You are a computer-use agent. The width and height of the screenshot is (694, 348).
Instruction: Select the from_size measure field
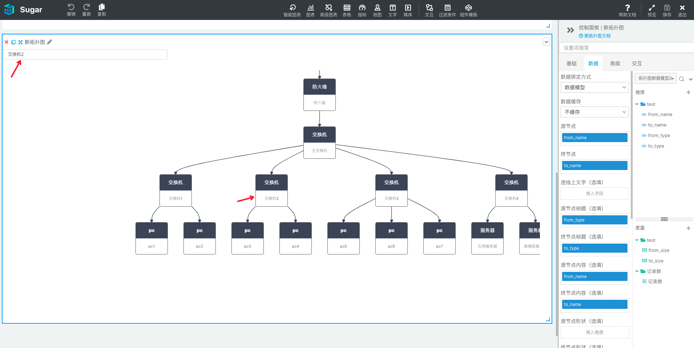tap(658, 250)
